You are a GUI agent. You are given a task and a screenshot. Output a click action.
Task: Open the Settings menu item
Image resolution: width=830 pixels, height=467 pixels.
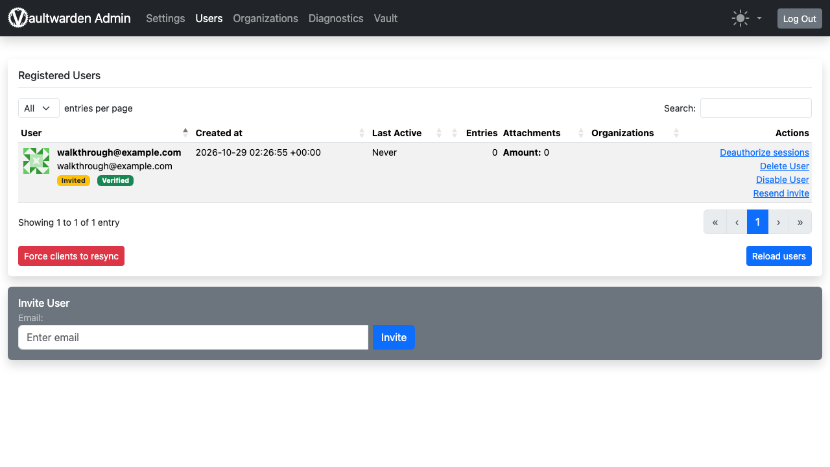tap(165, 18)
